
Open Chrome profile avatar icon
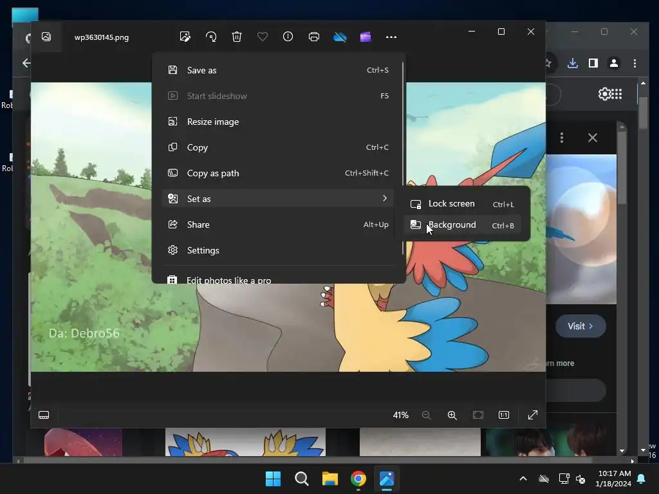[613, 63]
